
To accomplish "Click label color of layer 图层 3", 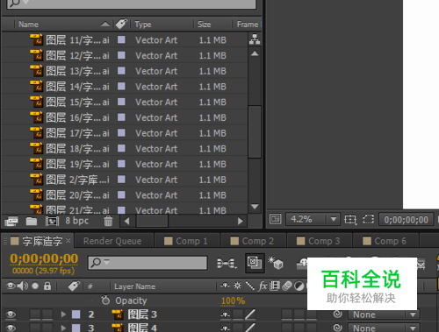I will coord(76,314).
